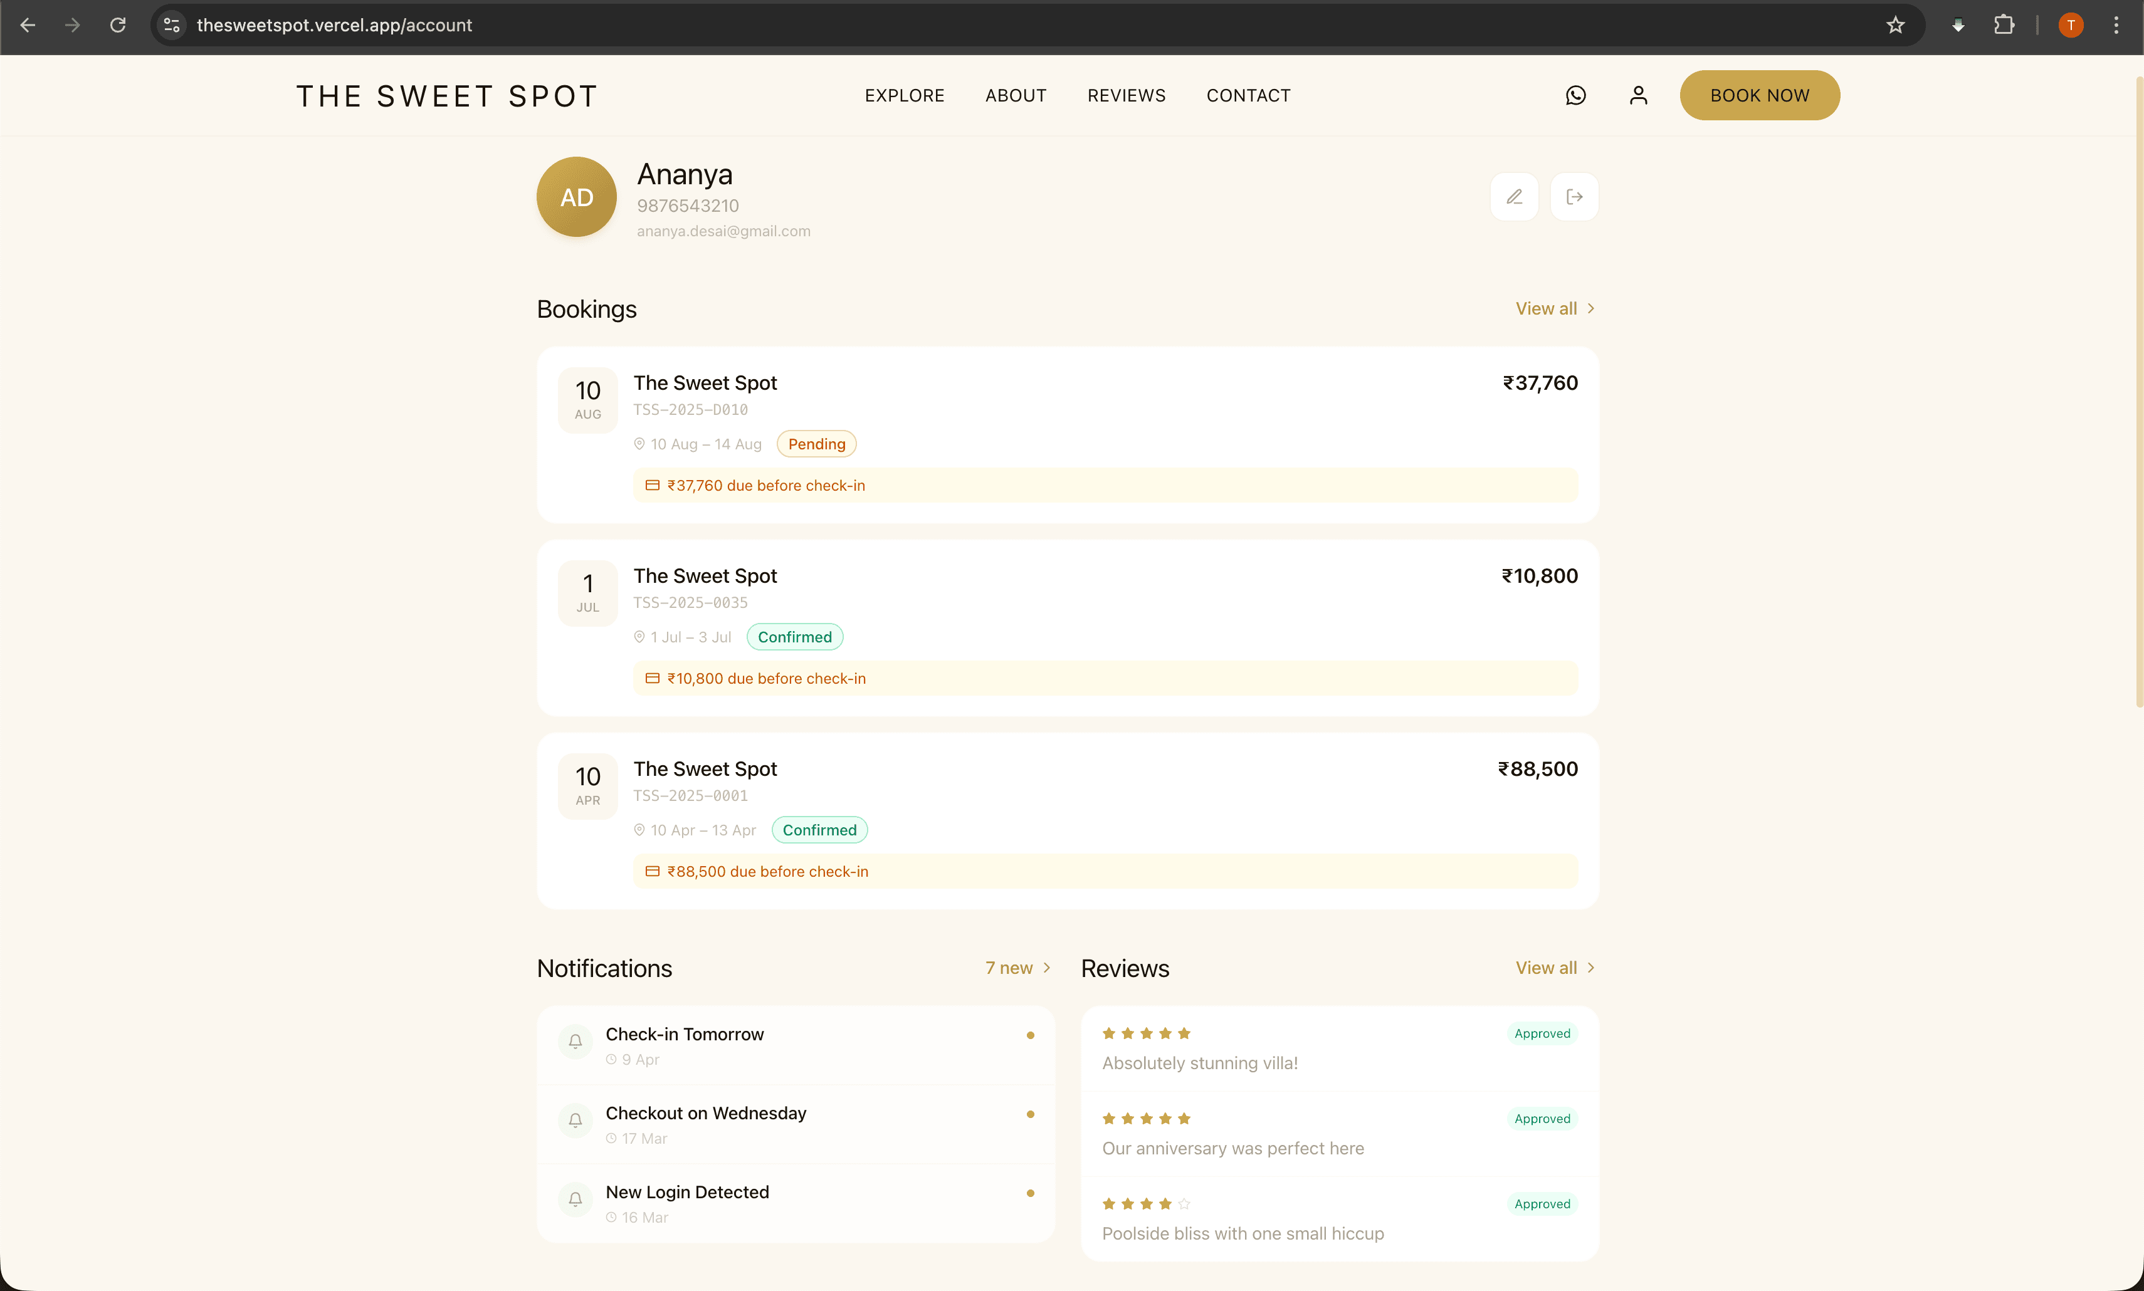
Task: Click the account profile icon in navbar
Action: [x=1639, y=96]
